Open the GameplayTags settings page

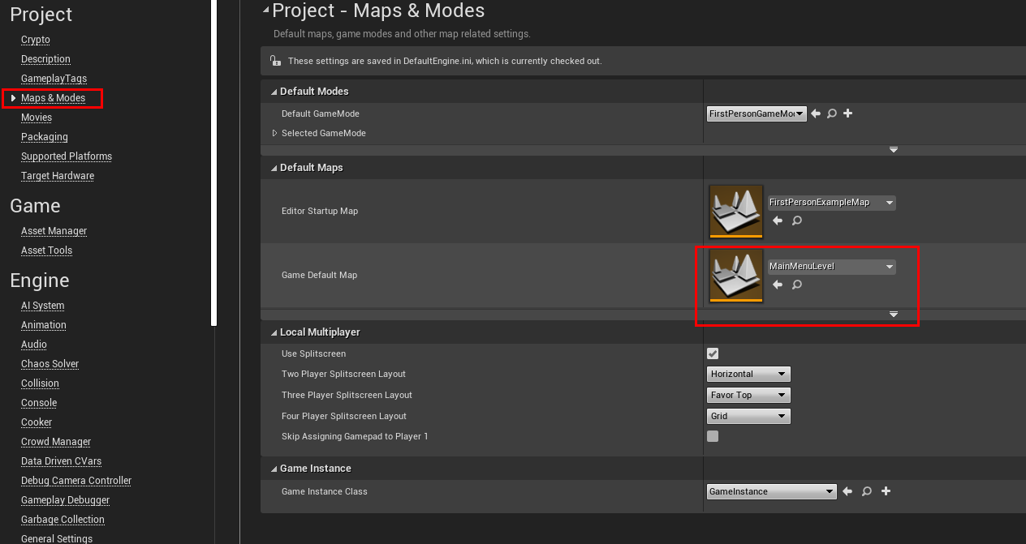tap(54, 79)
